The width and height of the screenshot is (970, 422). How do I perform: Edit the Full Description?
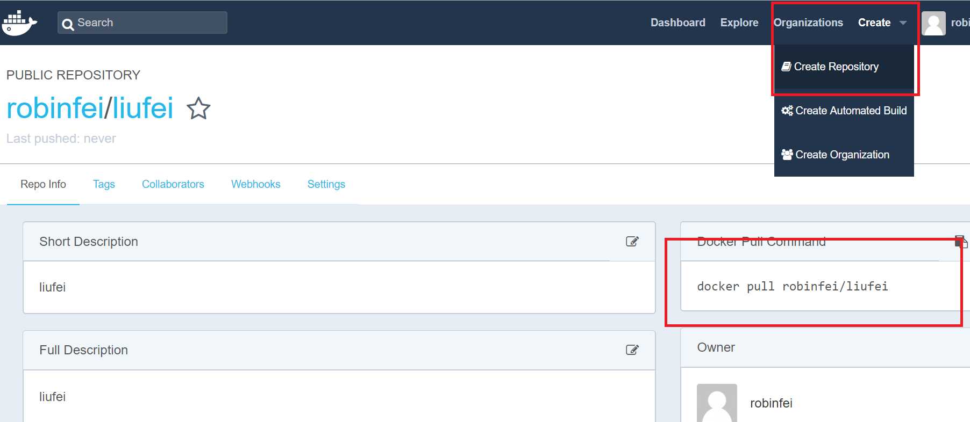pyautogui.click(x=632, y=350)
